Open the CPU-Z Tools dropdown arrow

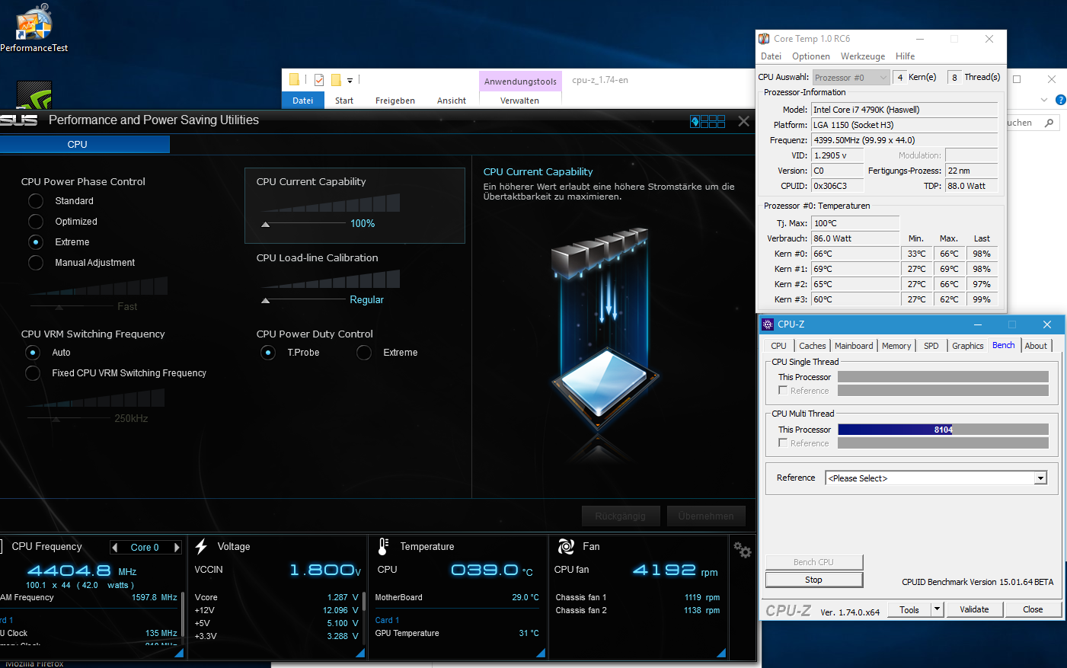click(938, 609)
